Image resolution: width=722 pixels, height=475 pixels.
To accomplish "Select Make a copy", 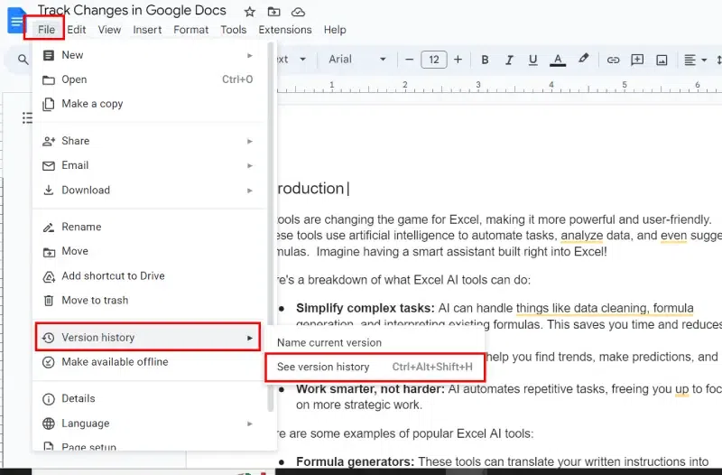I will (x=149, y=104).
